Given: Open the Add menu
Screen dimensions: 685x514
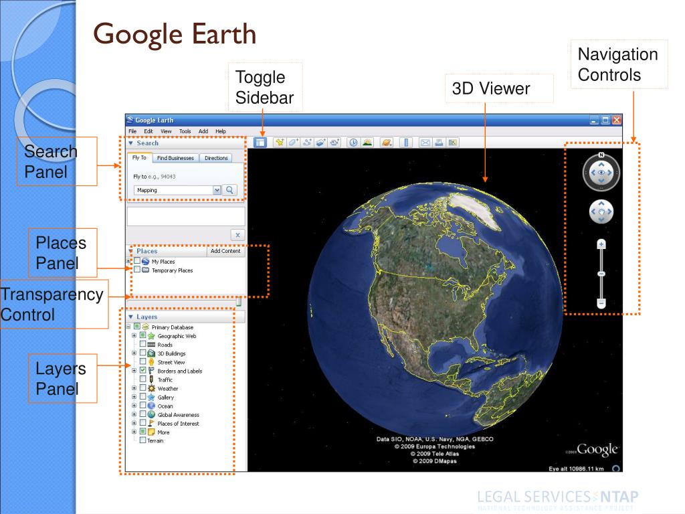Looking at the screenshot, I should [x=203, y=131].
